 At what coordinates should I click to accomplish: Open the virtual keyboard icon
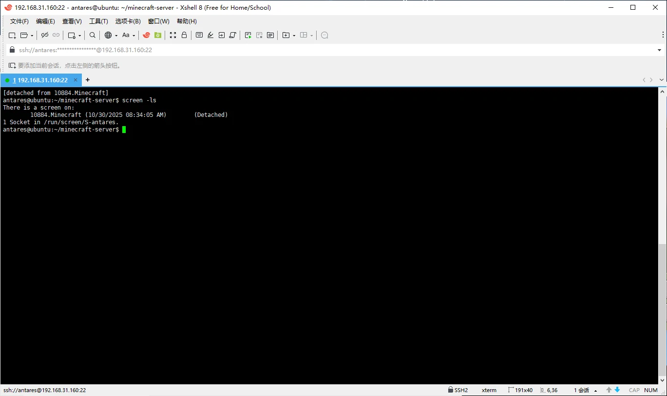(x=199, y=35)
